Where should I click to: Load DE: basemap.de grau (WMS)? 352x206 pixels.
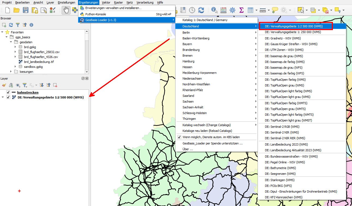(302, 56)
